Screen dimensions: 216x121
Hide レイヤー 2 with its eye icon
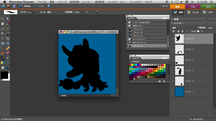tap(172, 39)
